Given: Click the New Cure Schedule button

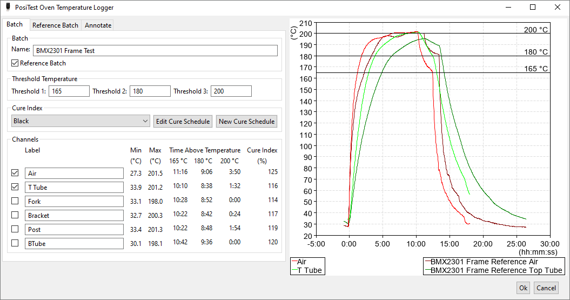Looking at the screenshot, I should 246,122.
